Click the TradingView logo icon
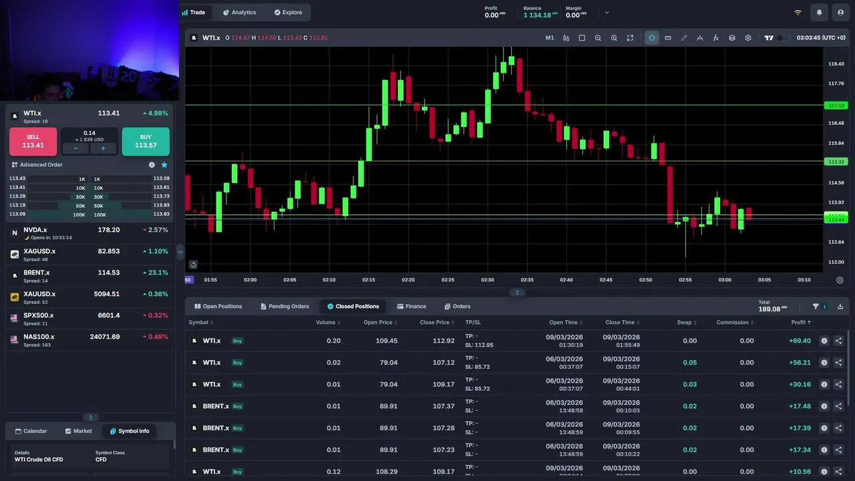This screenshot has width=855, height=481. click(x=769, y=38)
